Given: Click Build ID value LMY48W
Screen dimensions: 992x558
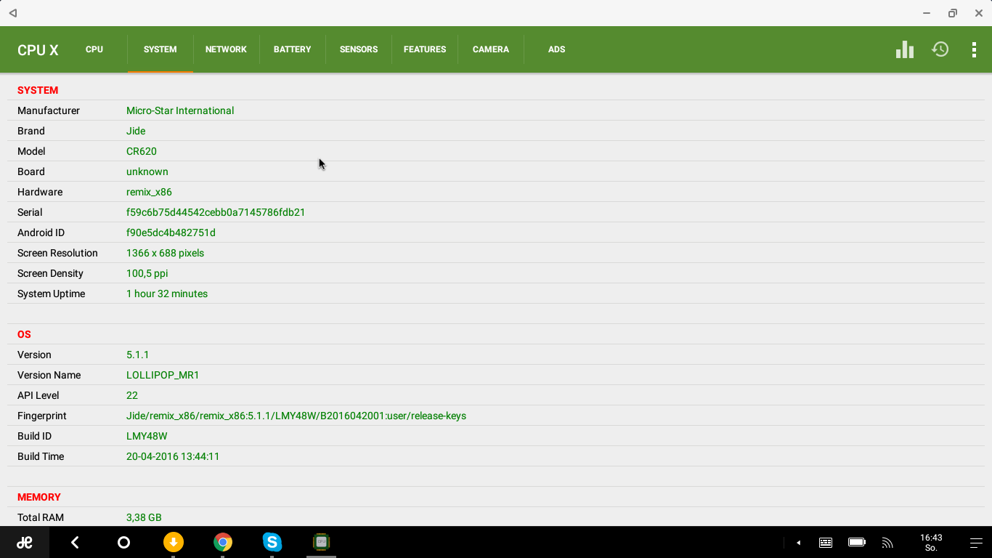Looking at the screenshot, I should (x=147, y=436).
